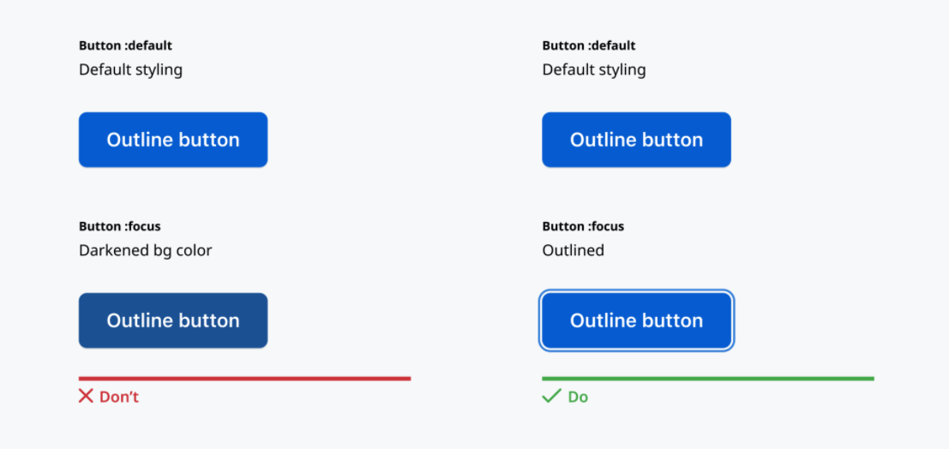Click the darkened-background Outline button
949x449 pixels.
pos(173,320)
